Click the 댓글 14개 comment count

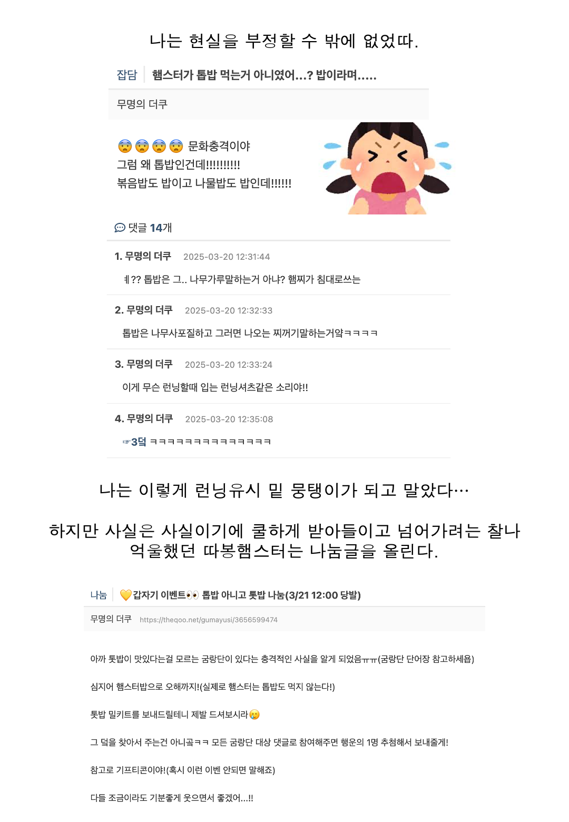(150, 228)
